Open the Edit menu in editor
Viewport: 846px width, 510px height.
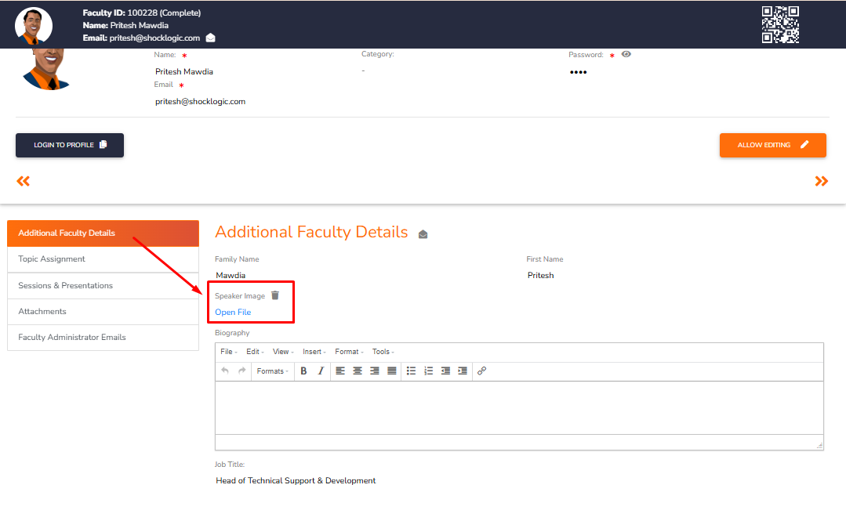point(255,352)
